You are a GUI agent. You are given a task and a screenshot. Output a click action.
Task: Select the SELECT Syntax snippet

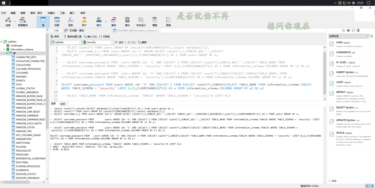tap(351, 111)
